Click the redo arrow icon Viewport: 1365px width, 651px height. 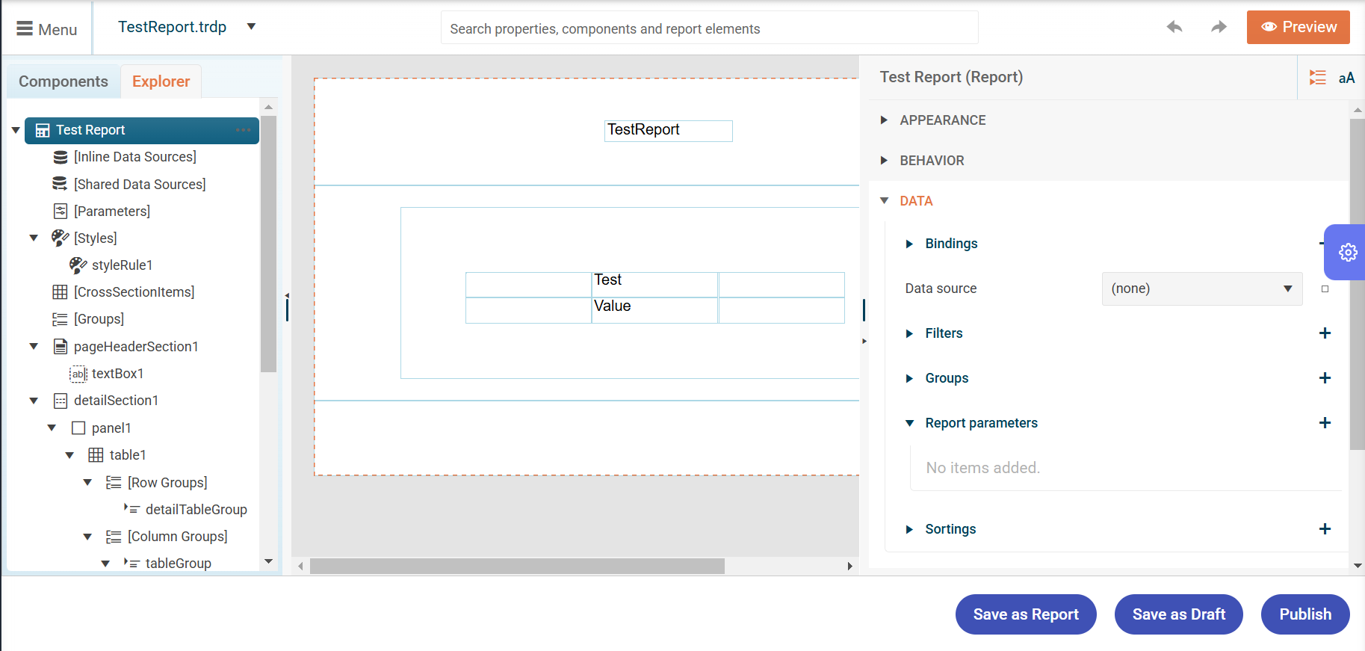tap(1219, 28)
